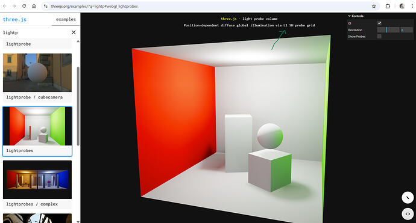
Task: Click the tall box in the 3D scene
Action: [x=238, y=143]
